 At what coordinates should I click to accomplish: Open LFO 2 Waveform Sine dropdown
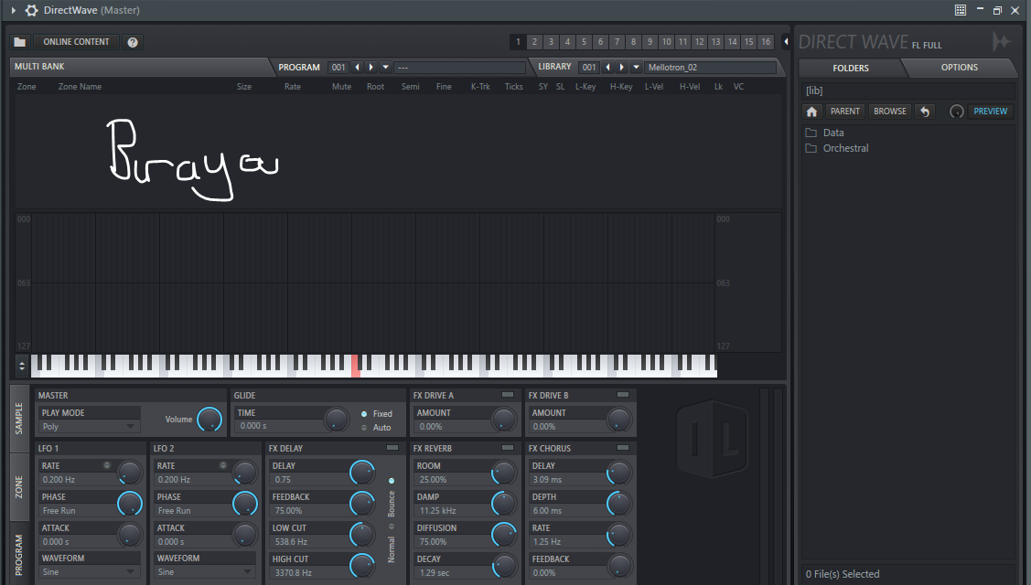(205, 572)
